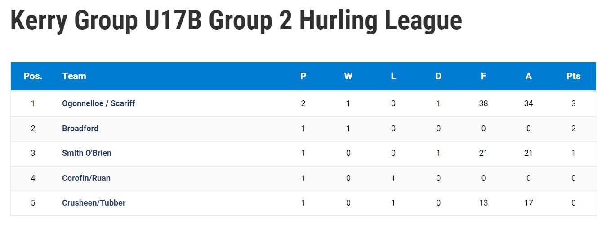Sort by the W column header
The height and width of the screenshot is (232, 606).
point(348,76)
